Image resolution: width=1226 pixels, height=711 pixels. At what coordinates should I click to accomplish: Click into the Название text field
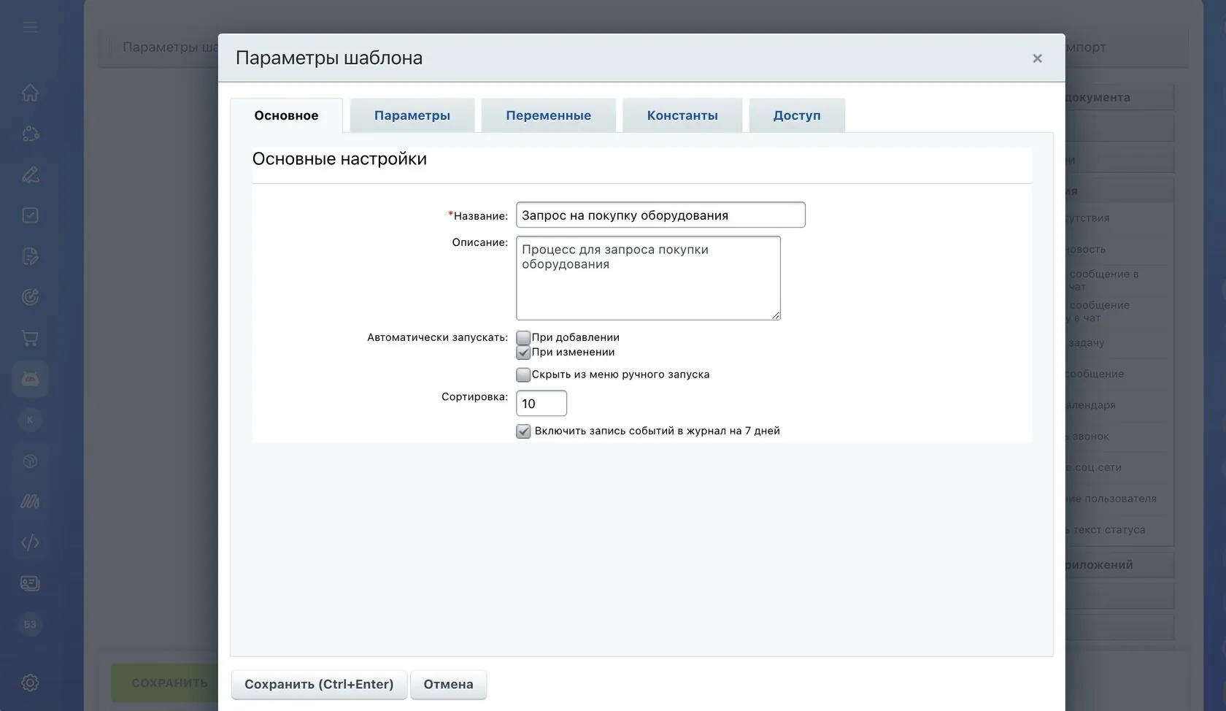coord(660,215)
